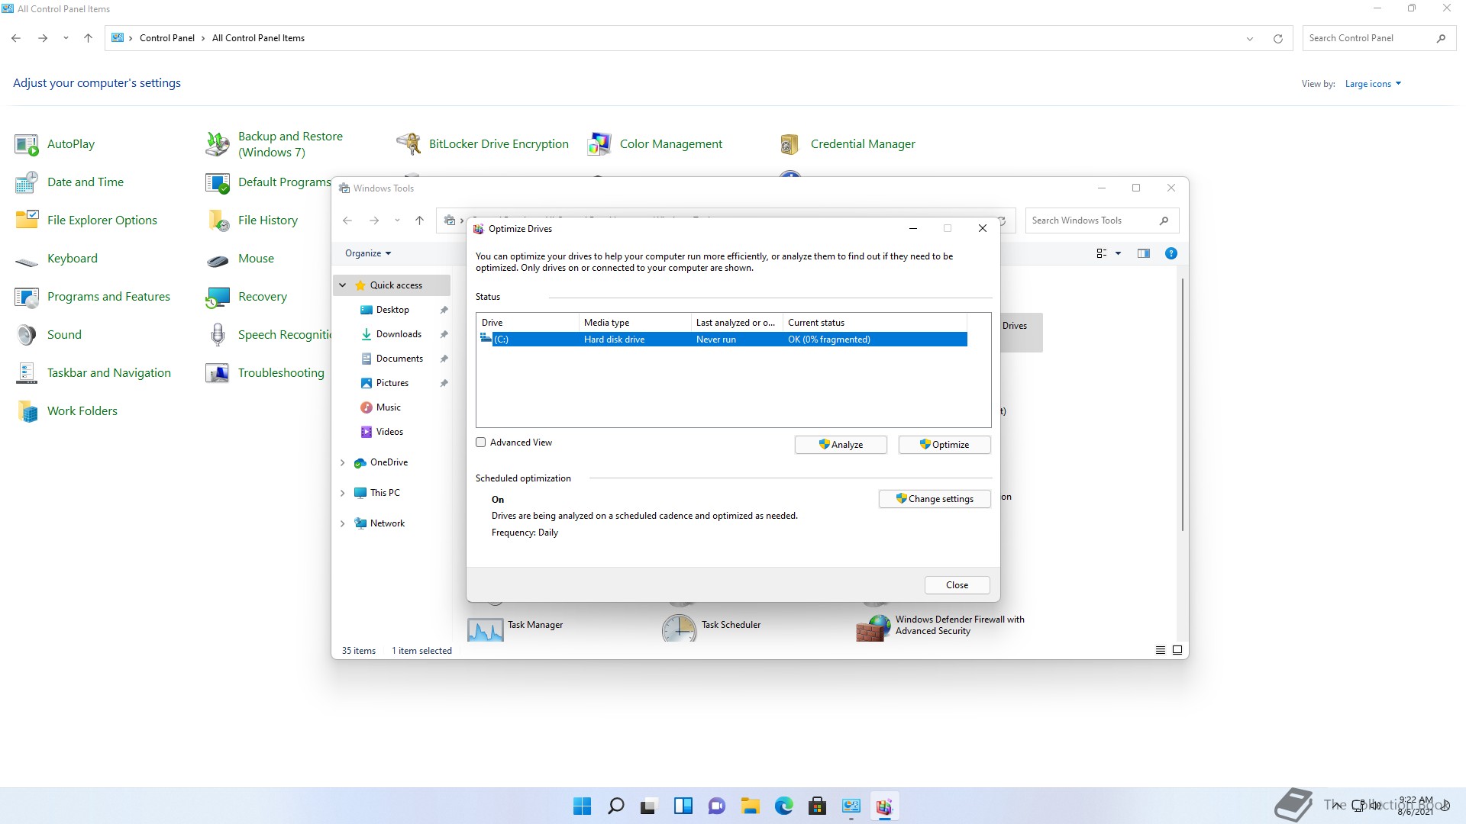Sort by Media type column header
The width and height of the screenshot is (1466, 824).
point(635,323)
